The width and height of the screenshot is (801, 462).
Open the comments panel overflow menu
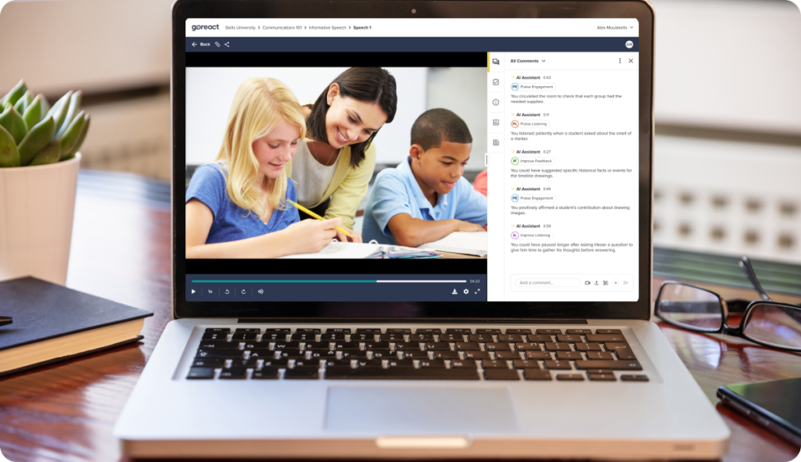(620, 60)
